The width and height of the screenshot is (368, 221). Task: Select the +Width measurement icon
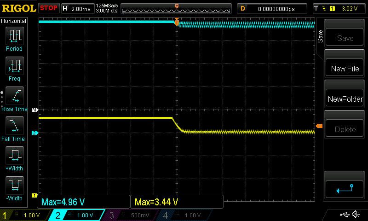pos(15,155)
